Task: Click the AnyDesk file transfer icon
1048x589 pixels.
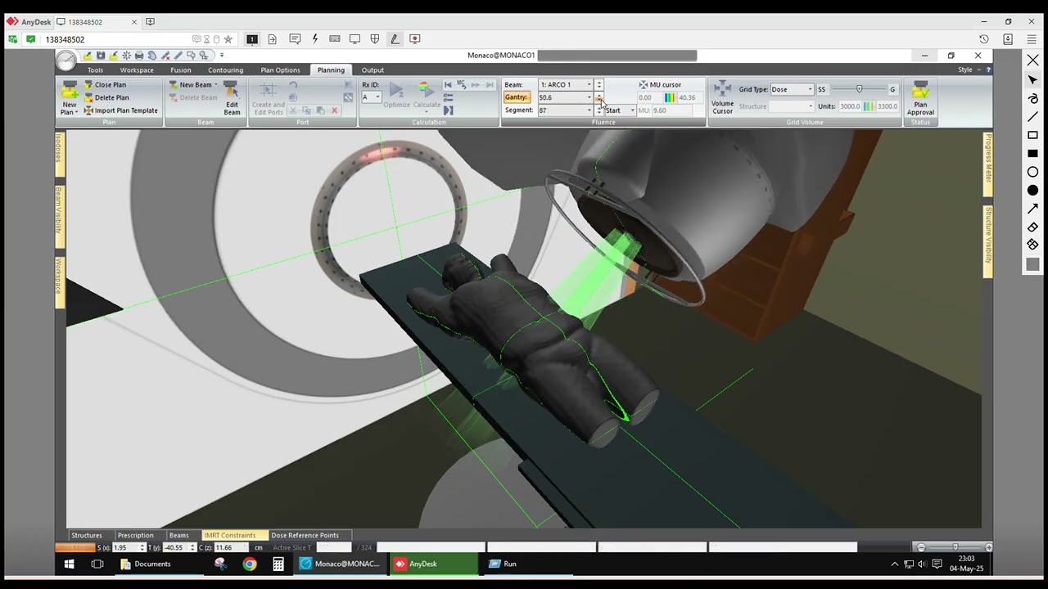Action: (x=272, y=38)
